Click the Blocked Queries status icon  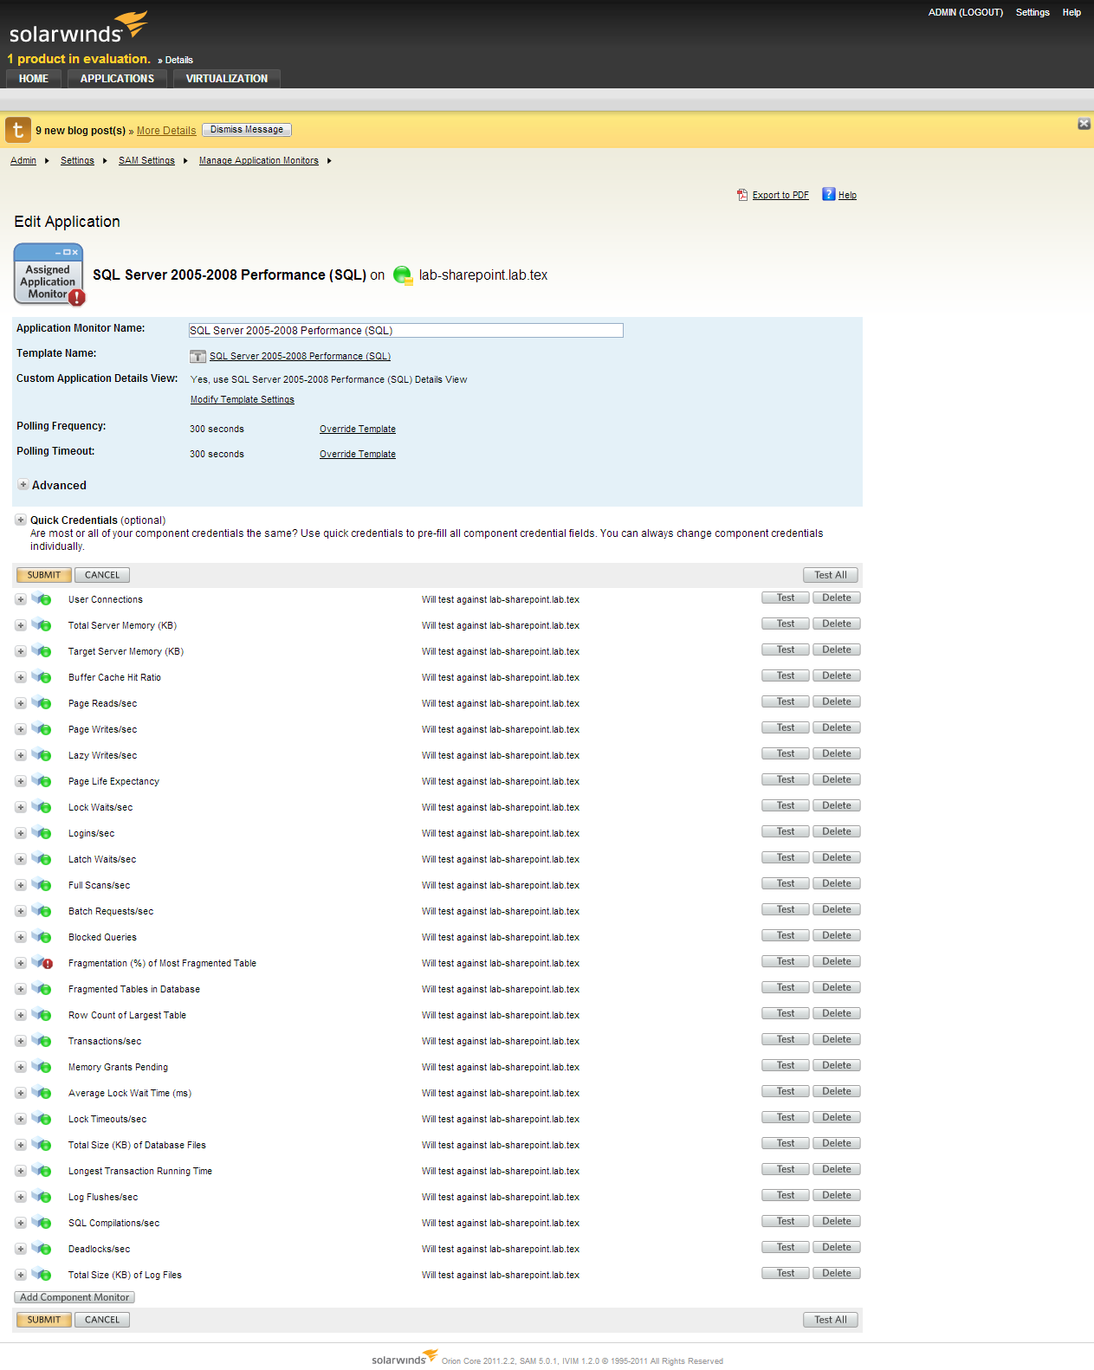click(42, 937)
